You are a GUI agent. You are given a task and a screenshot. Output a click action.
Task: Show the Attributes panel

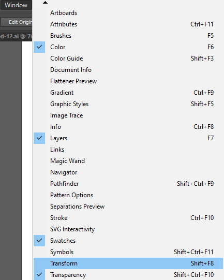tap(128, 24)
